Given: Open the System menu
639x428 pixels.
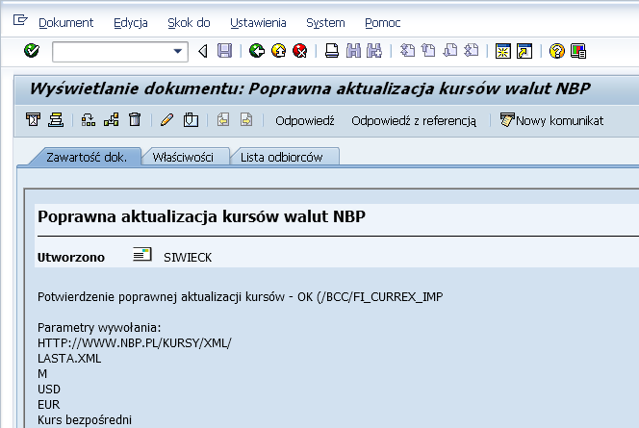Looking at the screenshot, I should 325,23.
